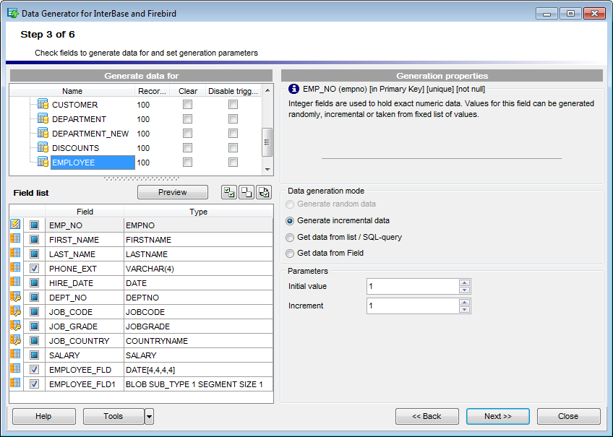Open the Help dialog

44,416
